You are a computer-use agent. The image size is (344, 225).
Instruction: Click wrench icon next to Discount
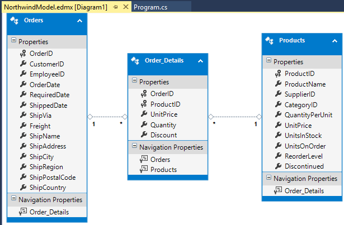(144, 135)
